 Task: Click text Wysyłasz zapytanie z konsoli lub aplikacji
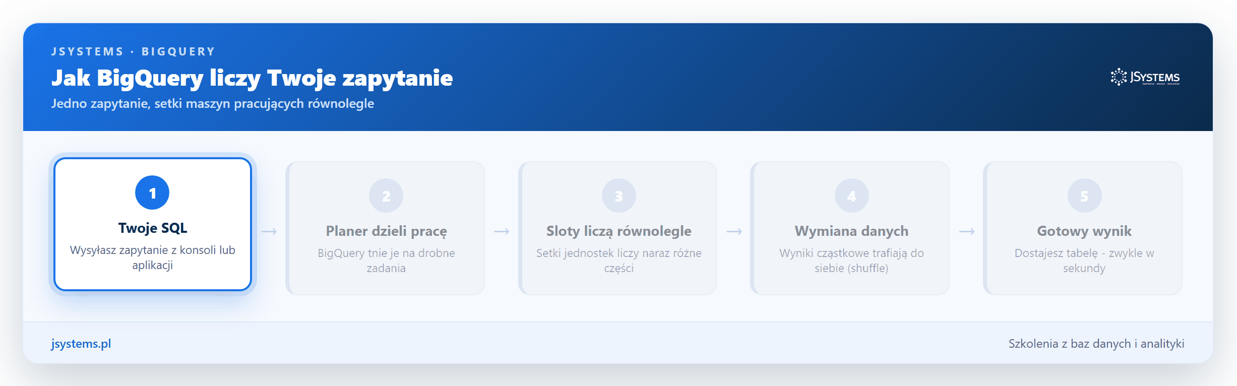(153, 258)
